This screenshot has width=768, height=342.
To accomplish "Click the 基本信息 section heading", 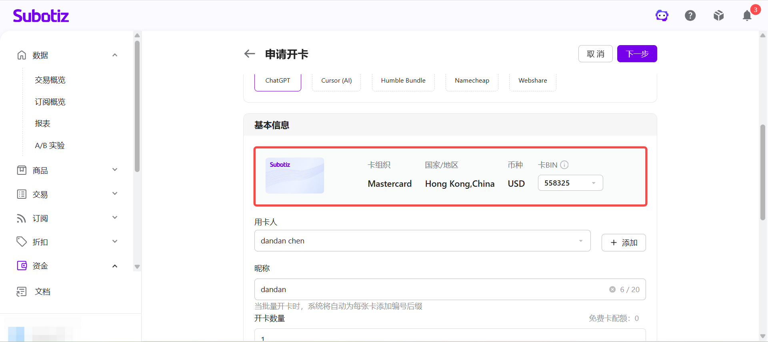I will pyautogui.click(x=272, y=125).
